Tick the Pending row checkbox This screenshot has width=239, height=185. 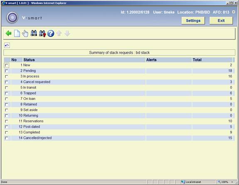pos(7,71)
